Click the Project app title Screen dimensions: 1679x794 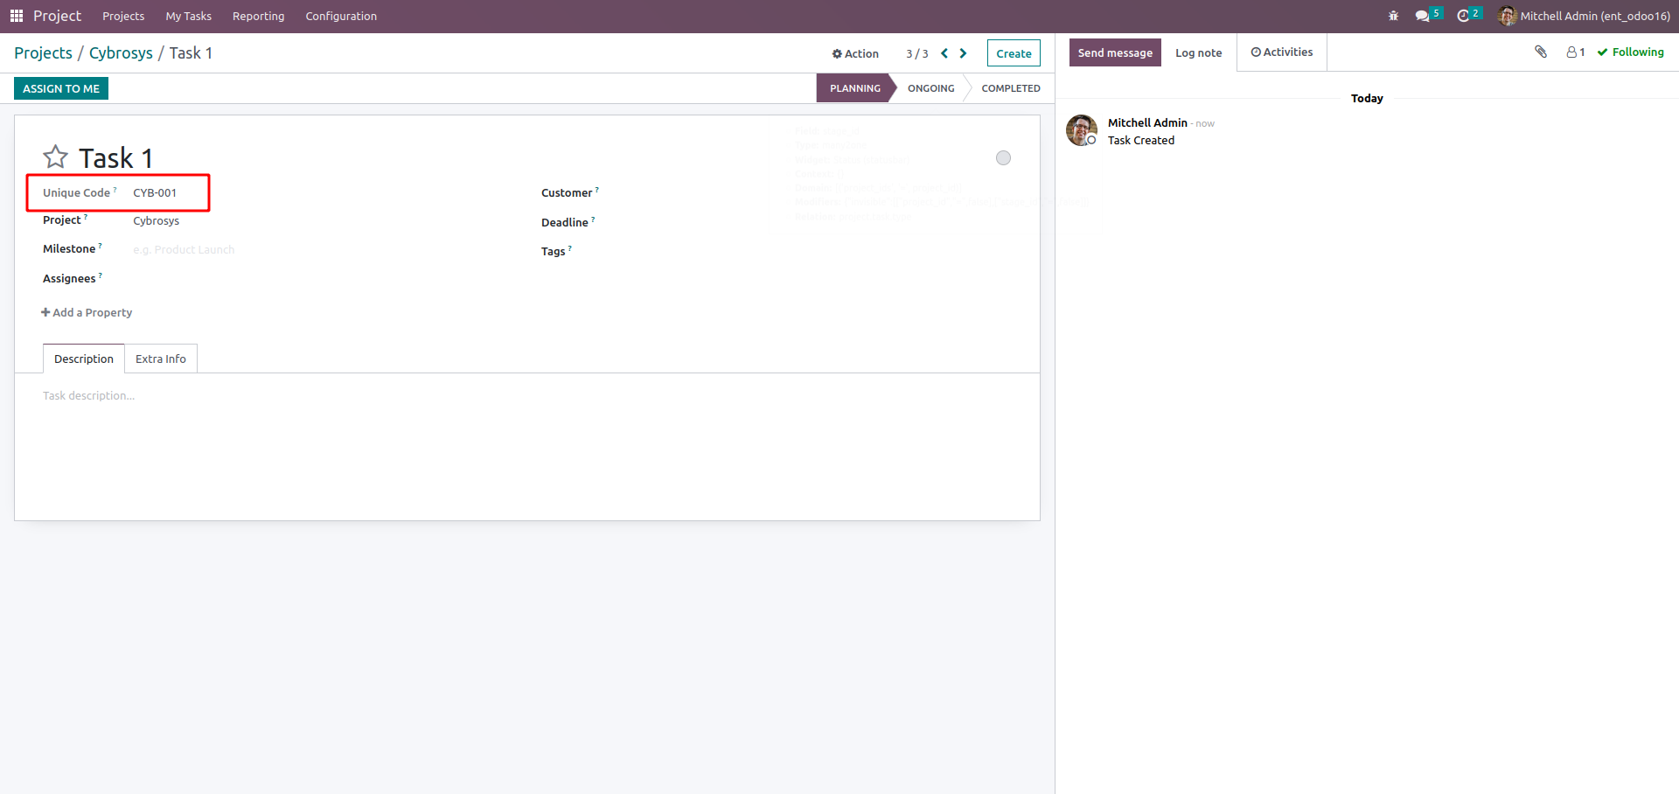point(57,16)
